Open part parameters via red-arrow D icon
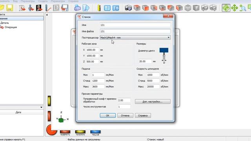 (22, 8)
